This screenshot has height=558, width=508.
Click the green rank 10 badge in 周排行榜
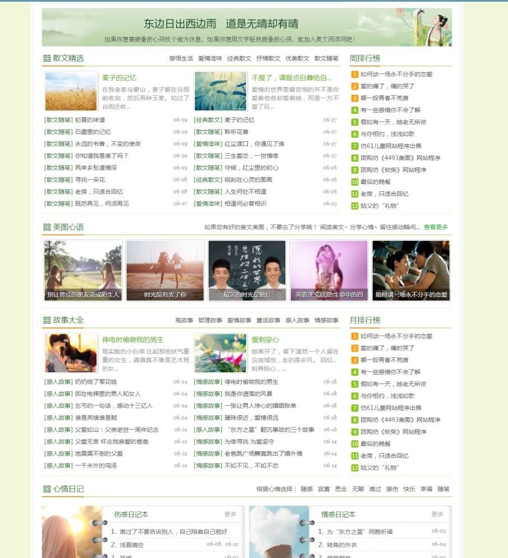click(354, 182)
